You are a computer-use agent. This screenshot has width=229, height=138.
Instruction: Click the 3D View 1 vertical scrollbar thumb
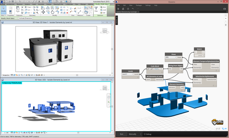[112, 49]
